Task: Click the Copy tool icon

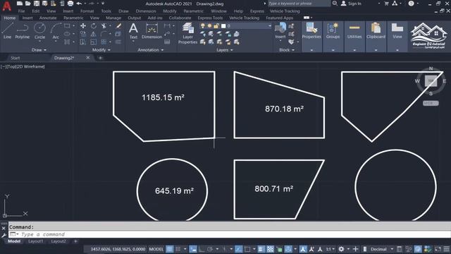Action: (x=83, y=34)
